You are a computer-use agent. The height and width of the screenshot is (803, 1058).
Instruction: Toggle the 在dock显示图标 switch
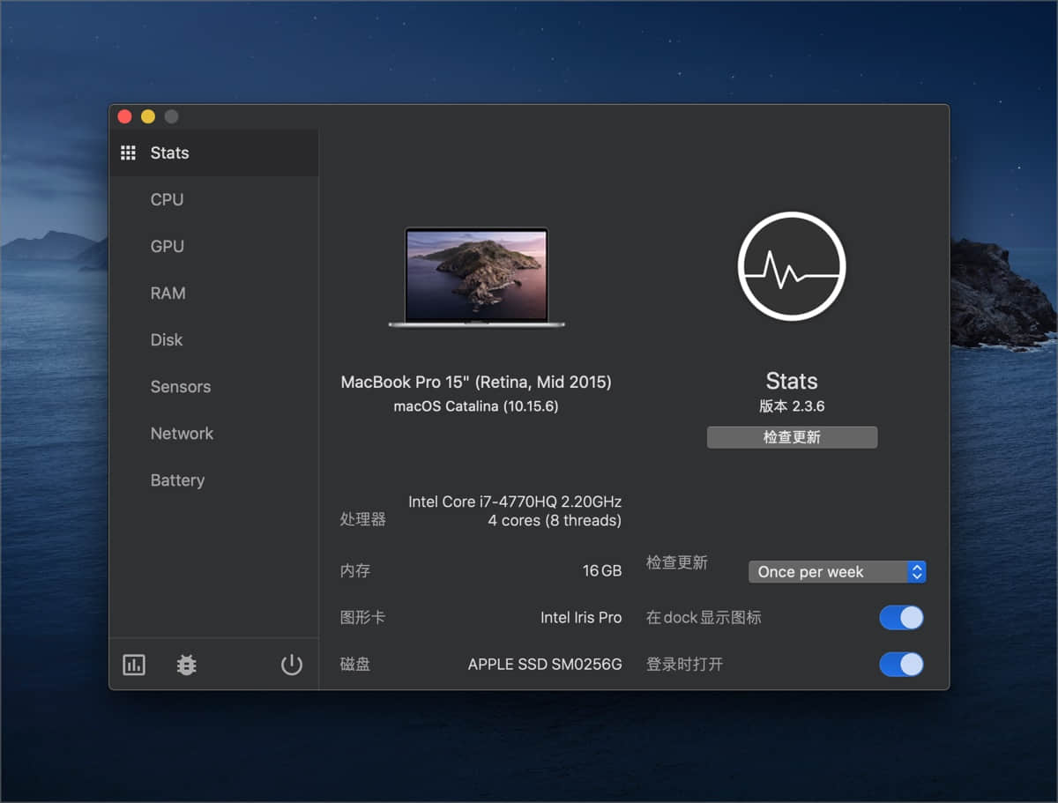point(901,618)
